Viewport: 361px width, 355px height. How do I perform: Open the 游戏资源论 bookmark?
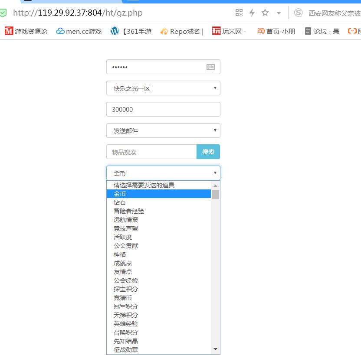26,31
